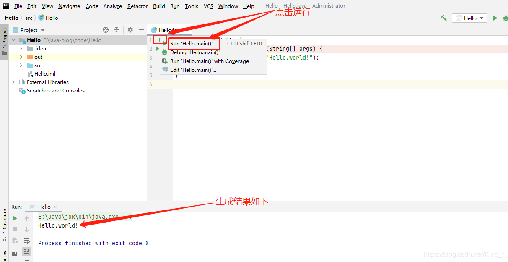Expand the External Libraries chevron
This screenshot has width=508, height=262.
(13, 82)
